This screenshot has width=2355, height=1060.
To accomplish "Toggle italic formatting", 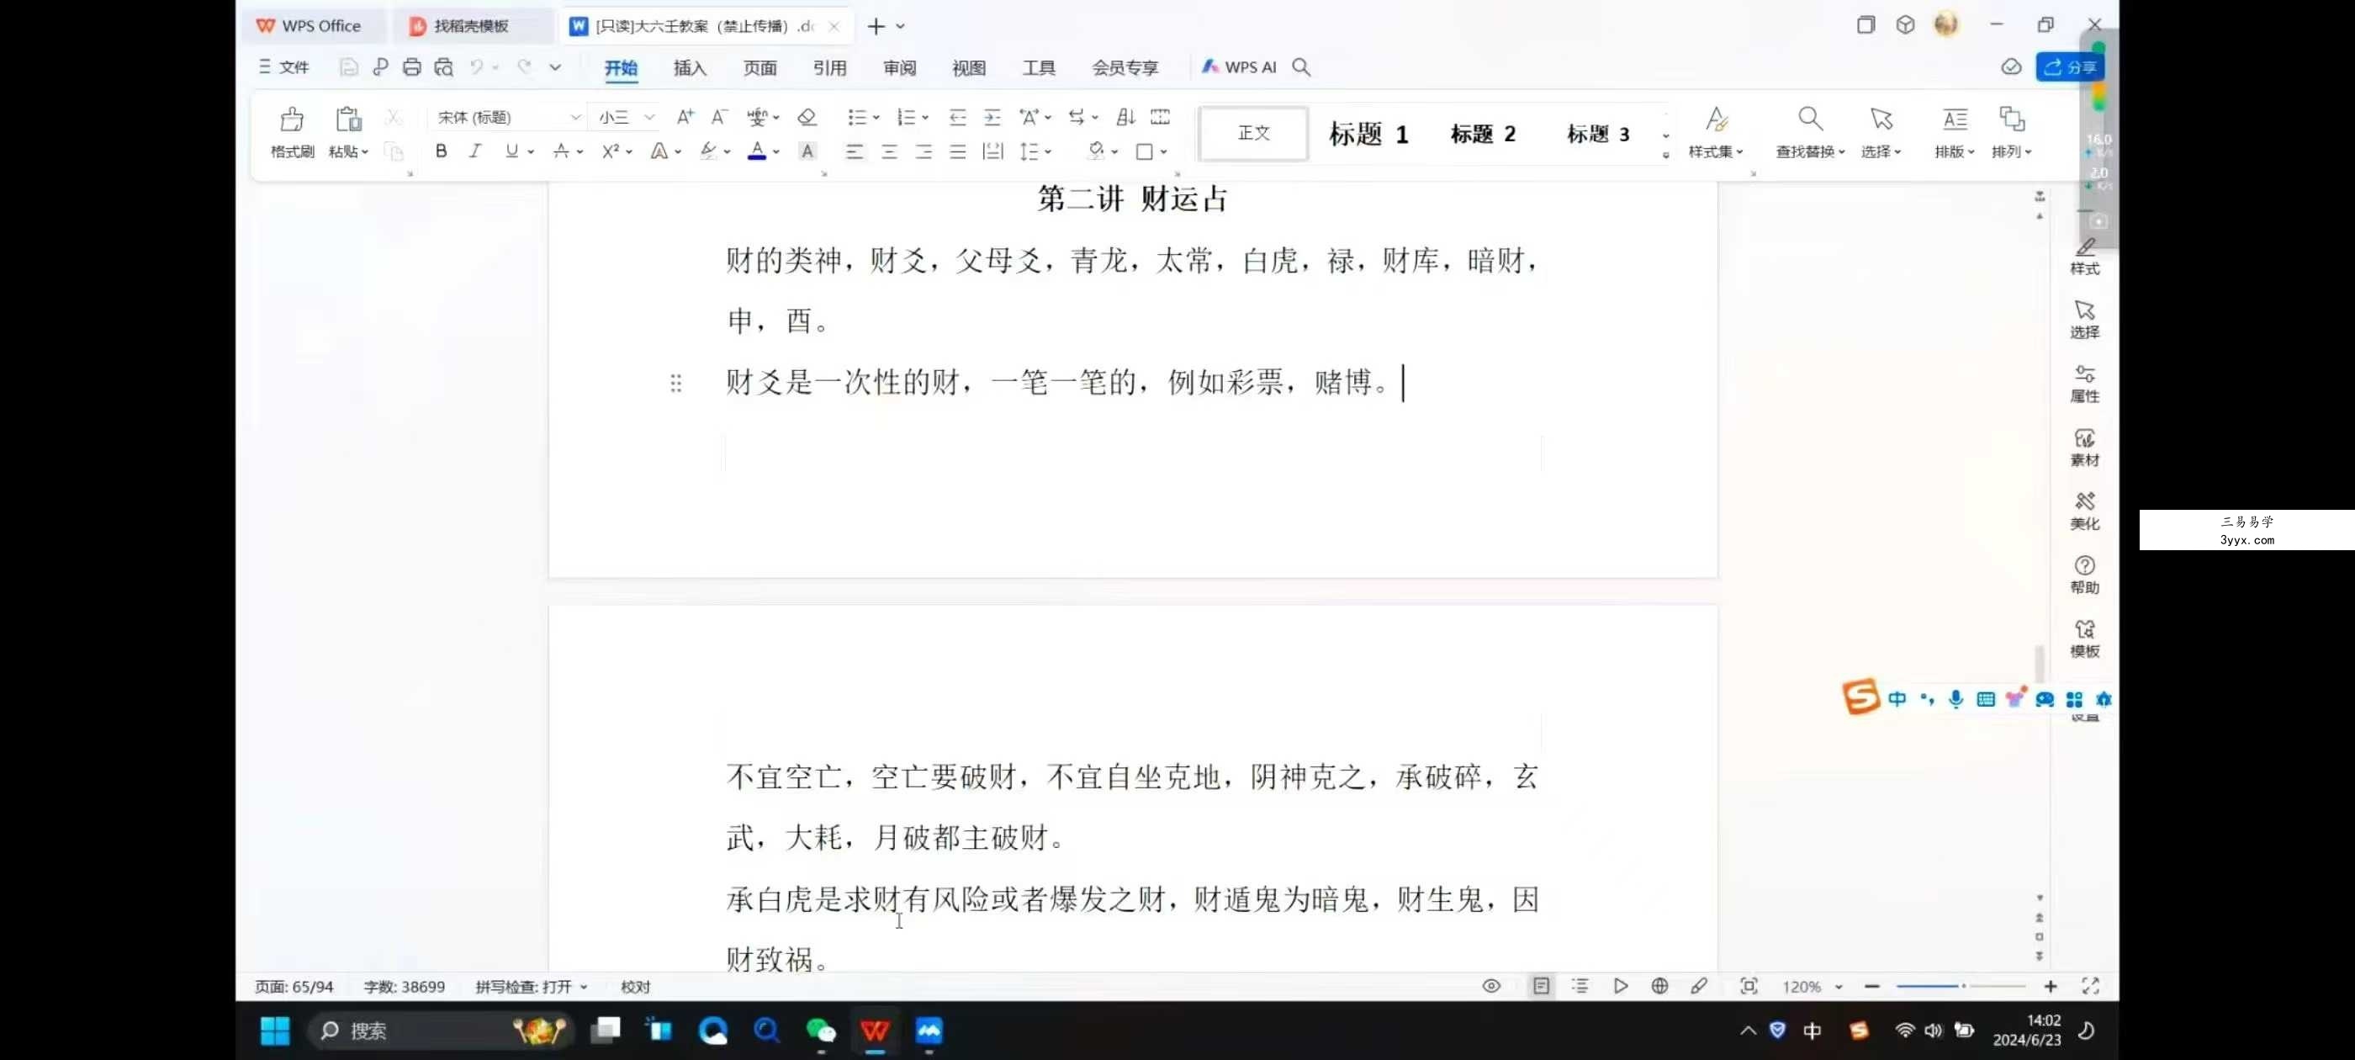I will point(474,151).
